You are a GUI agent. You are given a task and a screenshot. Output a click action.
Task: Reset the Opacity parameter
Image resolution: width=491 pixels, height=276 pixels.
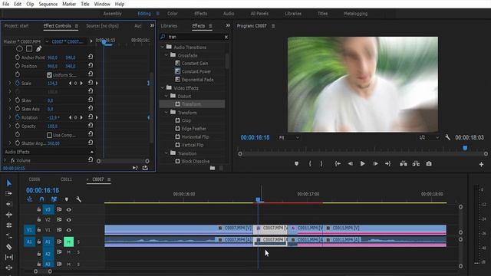(91, 125)
